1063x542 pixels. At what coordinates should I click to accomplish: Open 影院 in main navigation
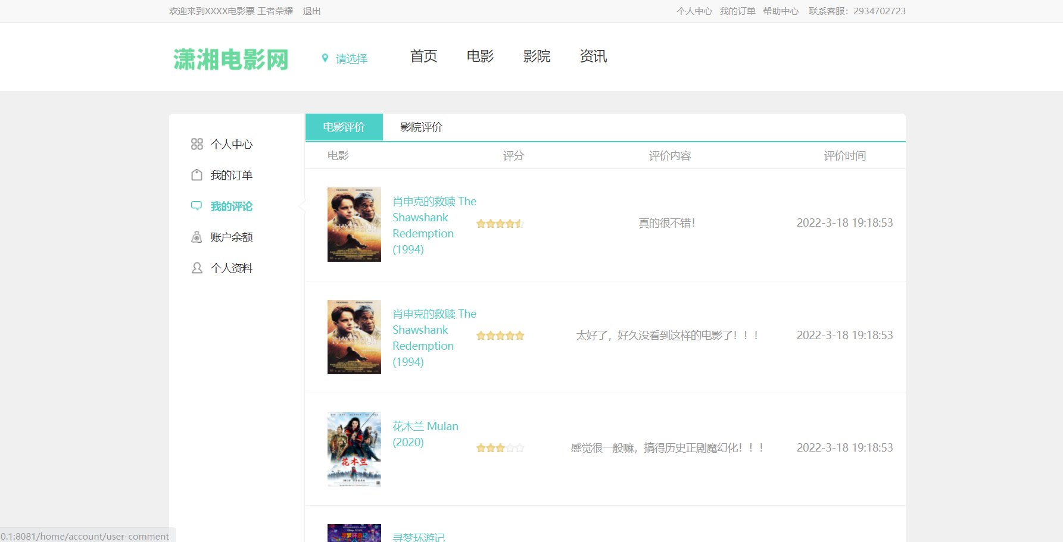coord(537,57)
